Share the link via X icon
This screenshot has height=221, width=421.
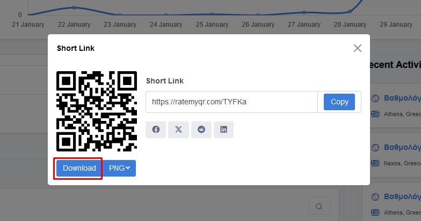(x=178, y=129)
